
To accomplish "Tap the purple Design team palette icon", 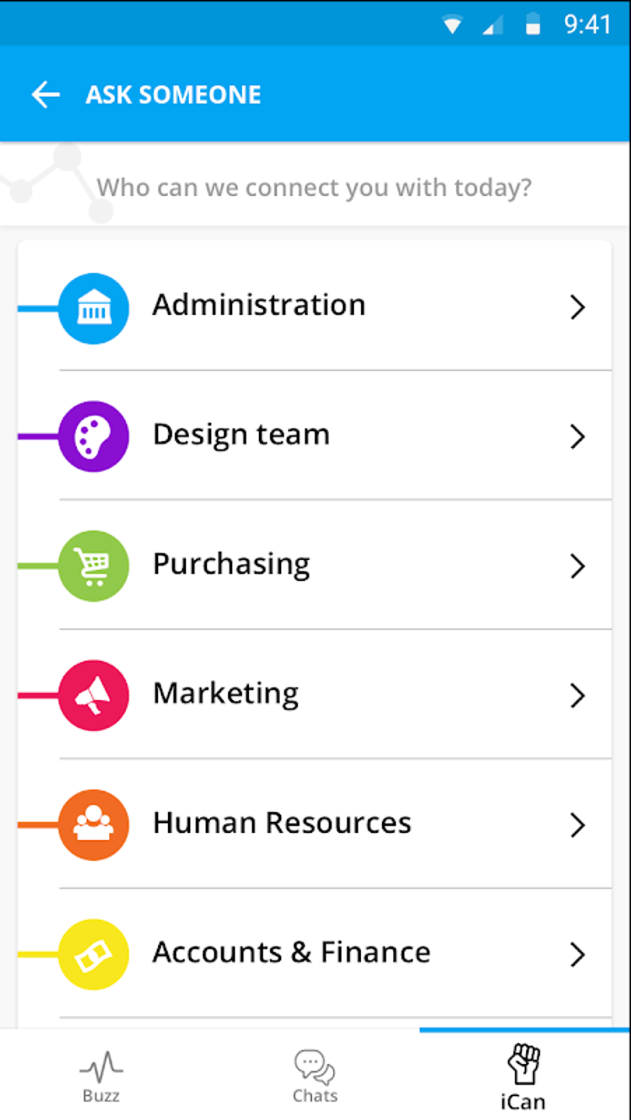I will pos(93,436).
